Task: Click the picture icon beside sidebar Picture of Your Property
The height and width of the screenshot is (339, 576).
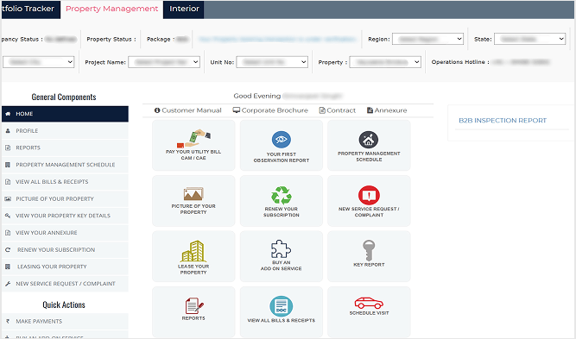Action: coord(8,199)
